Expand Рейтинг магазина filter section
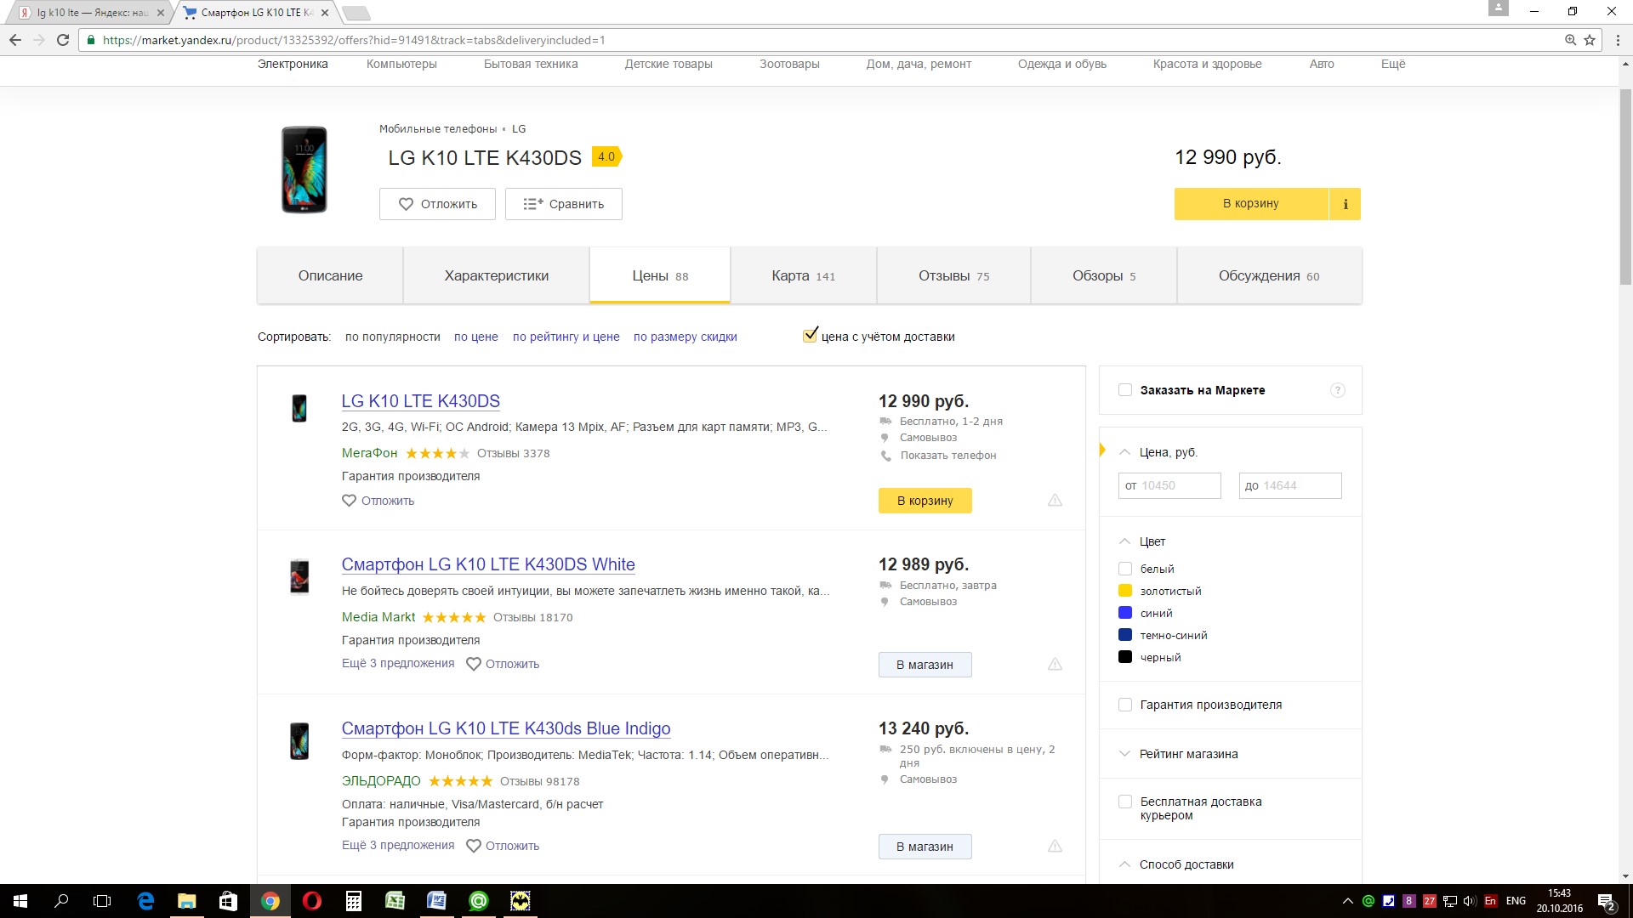 click(1124, 754)
